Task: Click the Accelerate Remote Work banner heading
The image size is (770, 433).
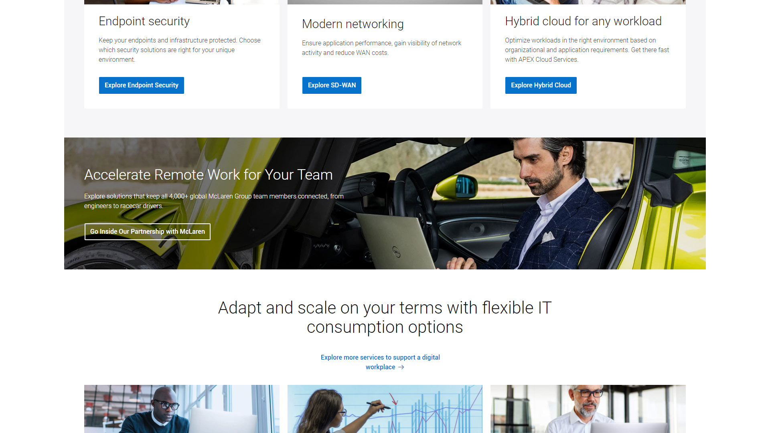Action: 208,175
